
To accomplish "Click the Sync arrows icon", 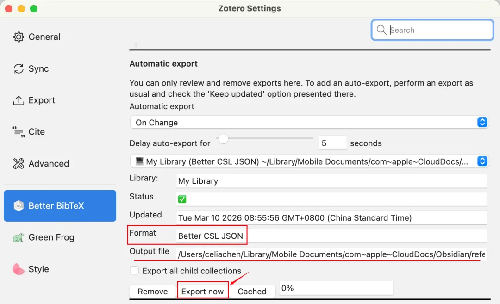I will (19, 69).
